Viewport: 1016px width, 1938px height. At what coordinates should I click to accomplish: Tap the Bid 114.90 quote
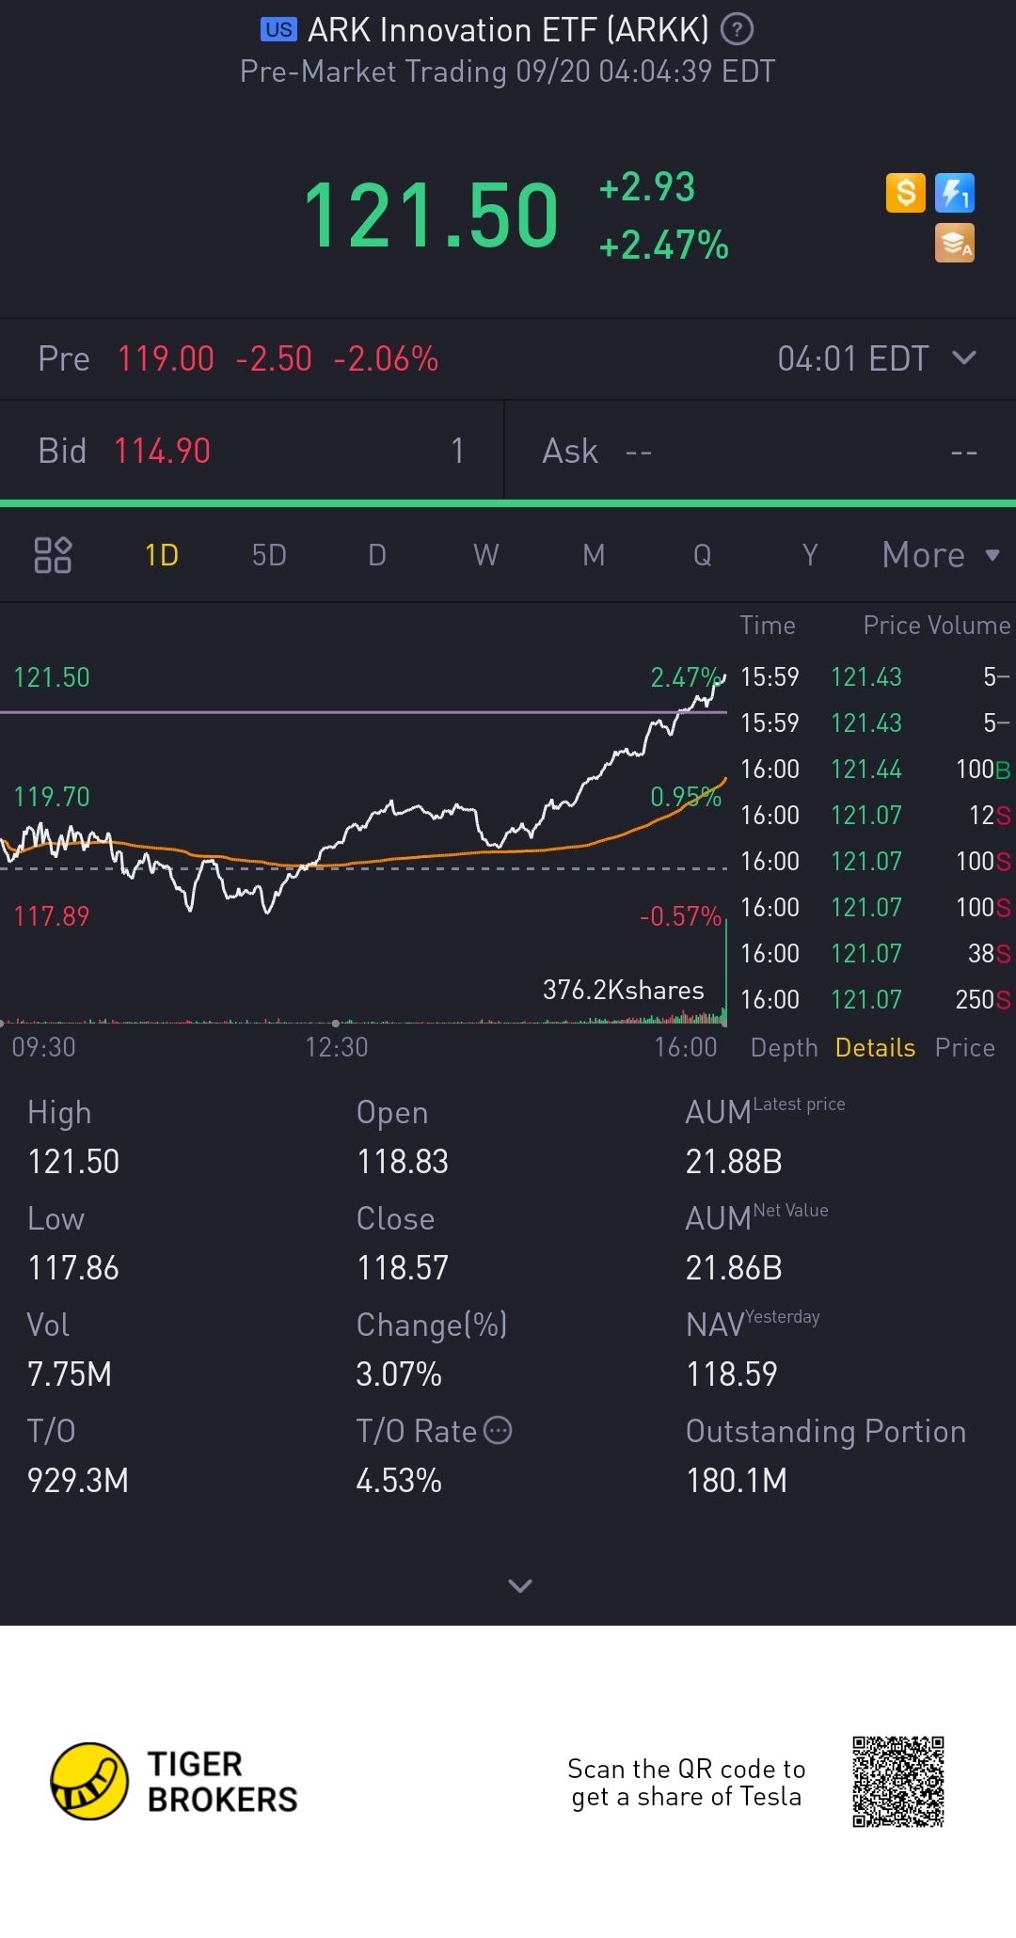252,451
